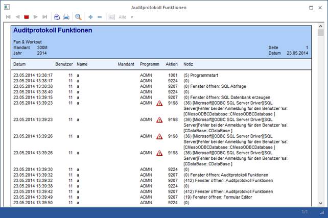The image size is (328, 218).
Task: Click the next page arrow
Action: tap(36, 17)
